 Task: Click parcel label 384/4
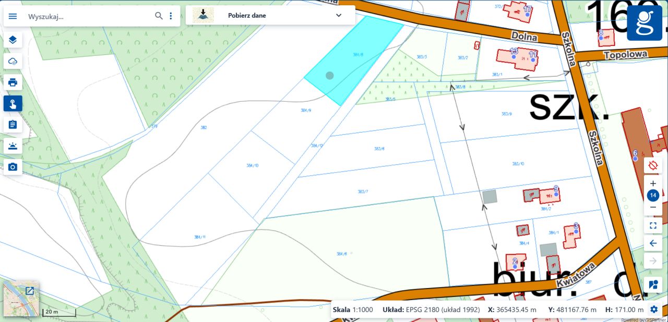(524, 243)
